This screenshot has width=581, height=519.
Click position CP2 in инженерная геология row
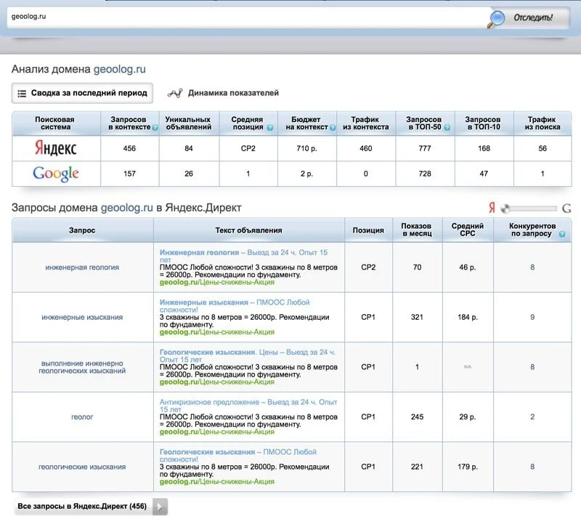click(368, 267)
